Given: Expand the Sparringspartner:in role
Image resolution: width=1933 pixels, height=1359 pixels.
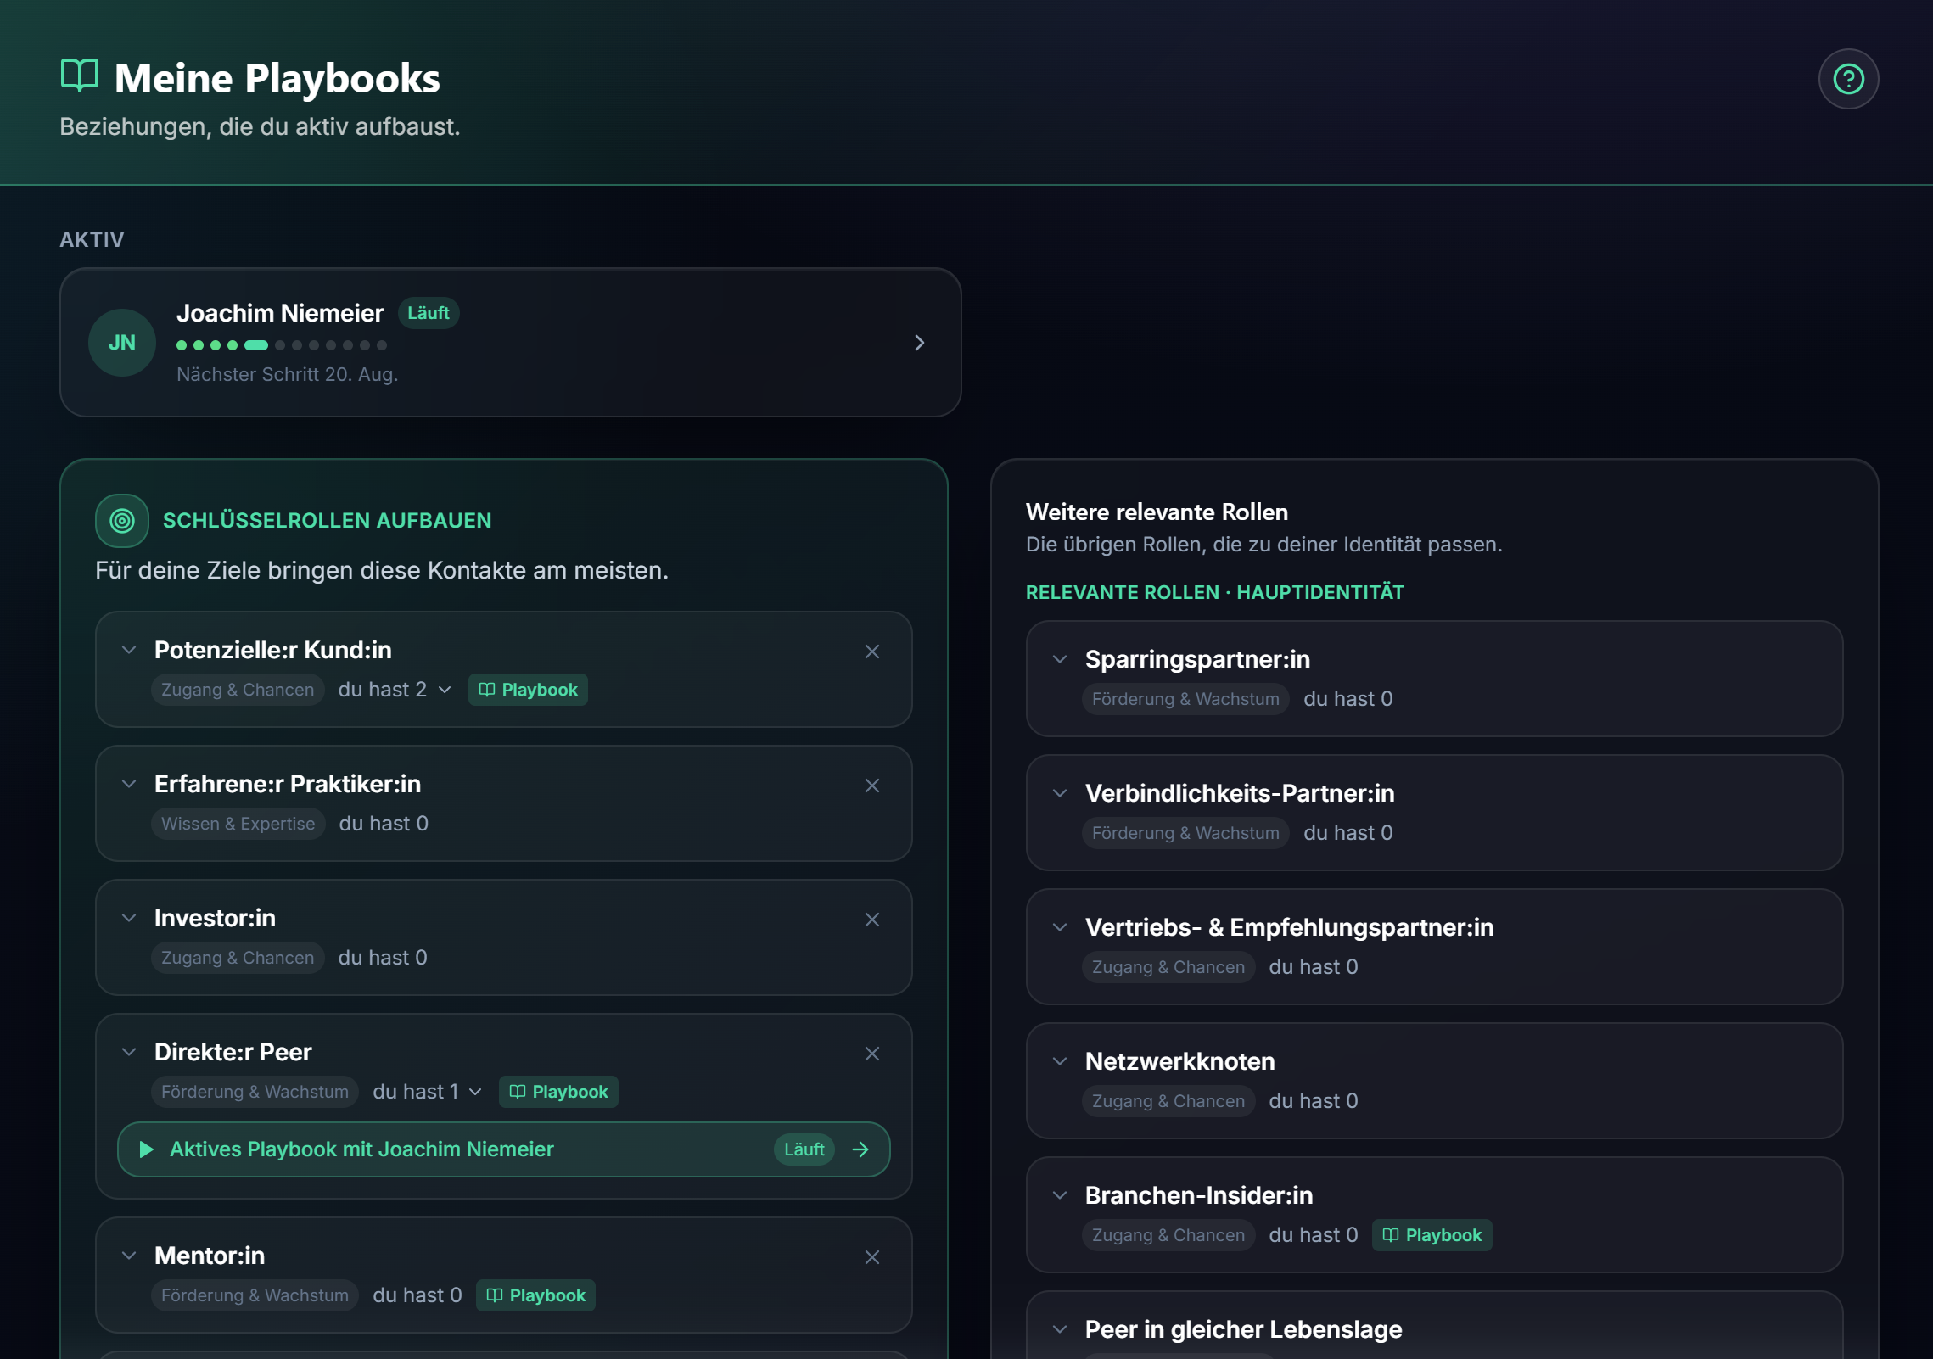Looking at the screenshot, I should (1060, 659).
